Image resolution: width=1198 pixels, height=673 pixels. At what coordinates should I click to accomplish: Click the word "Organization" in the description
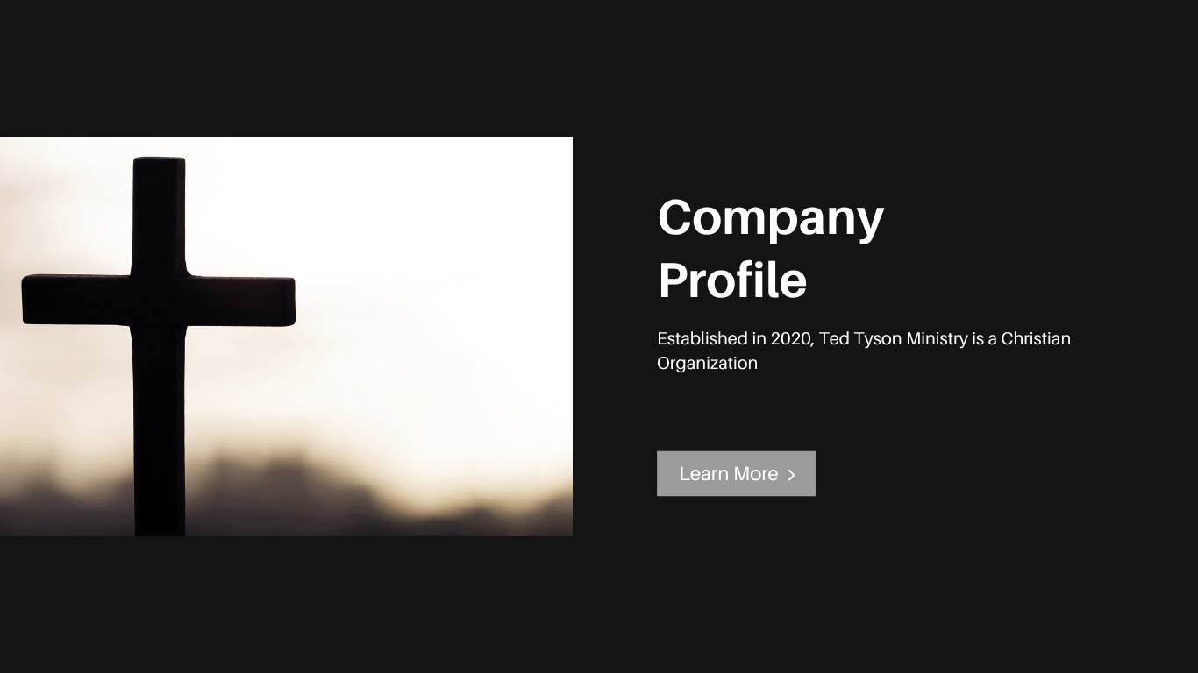[x=707, y=363]
